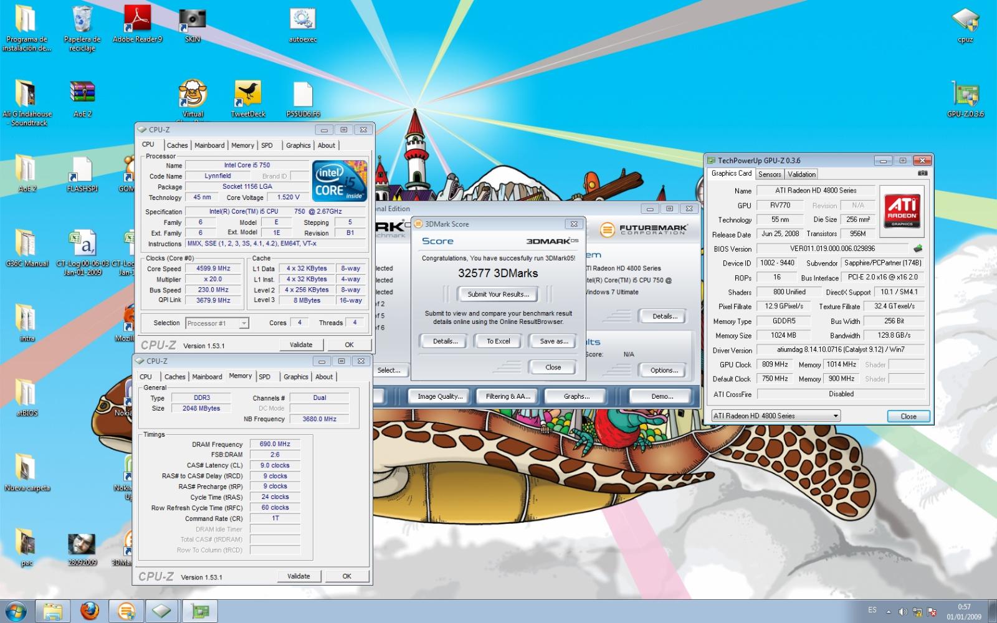Click OK in the lower CPU-Z window
Image resolution: width=997 pixels, height=623 pixels.
click(x=346, y=576)
